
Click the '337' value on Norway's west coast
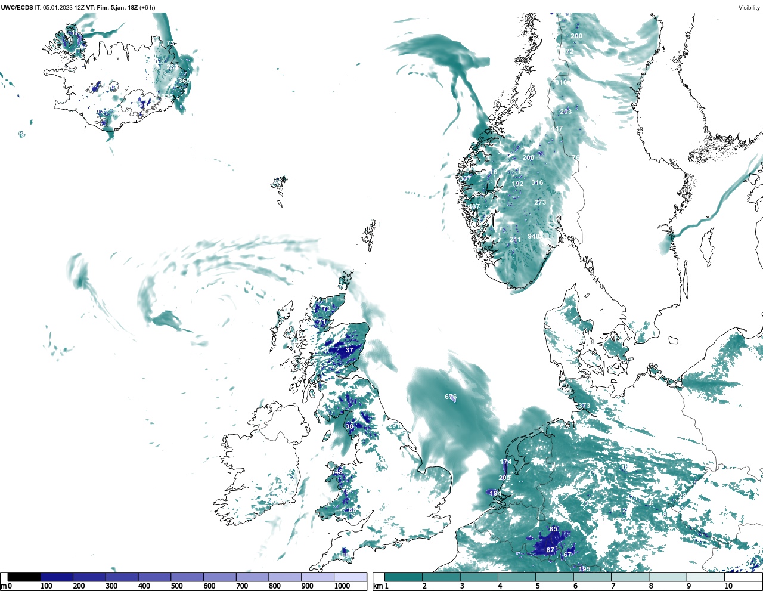[465, 178]
